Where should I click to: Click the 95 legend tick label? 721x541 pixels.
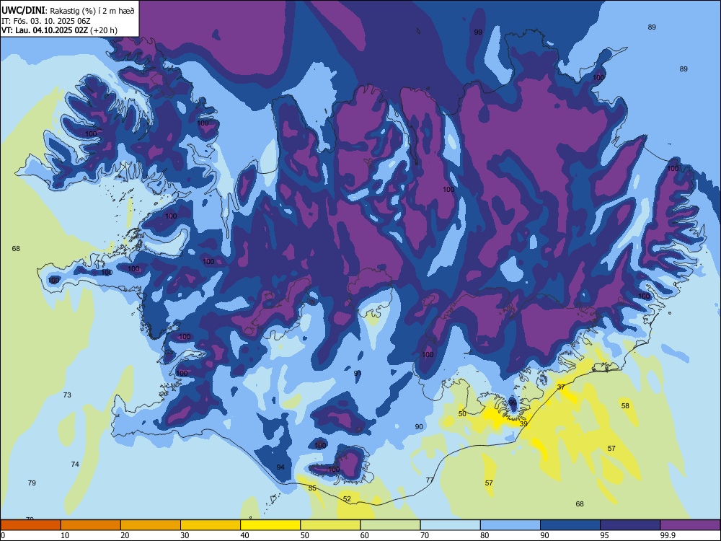(x=605, y=535)
